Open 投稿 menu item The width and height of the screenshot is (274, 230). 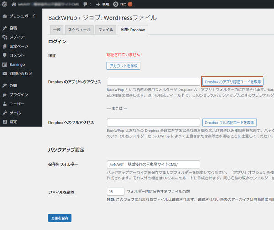(x=13, y=28)
